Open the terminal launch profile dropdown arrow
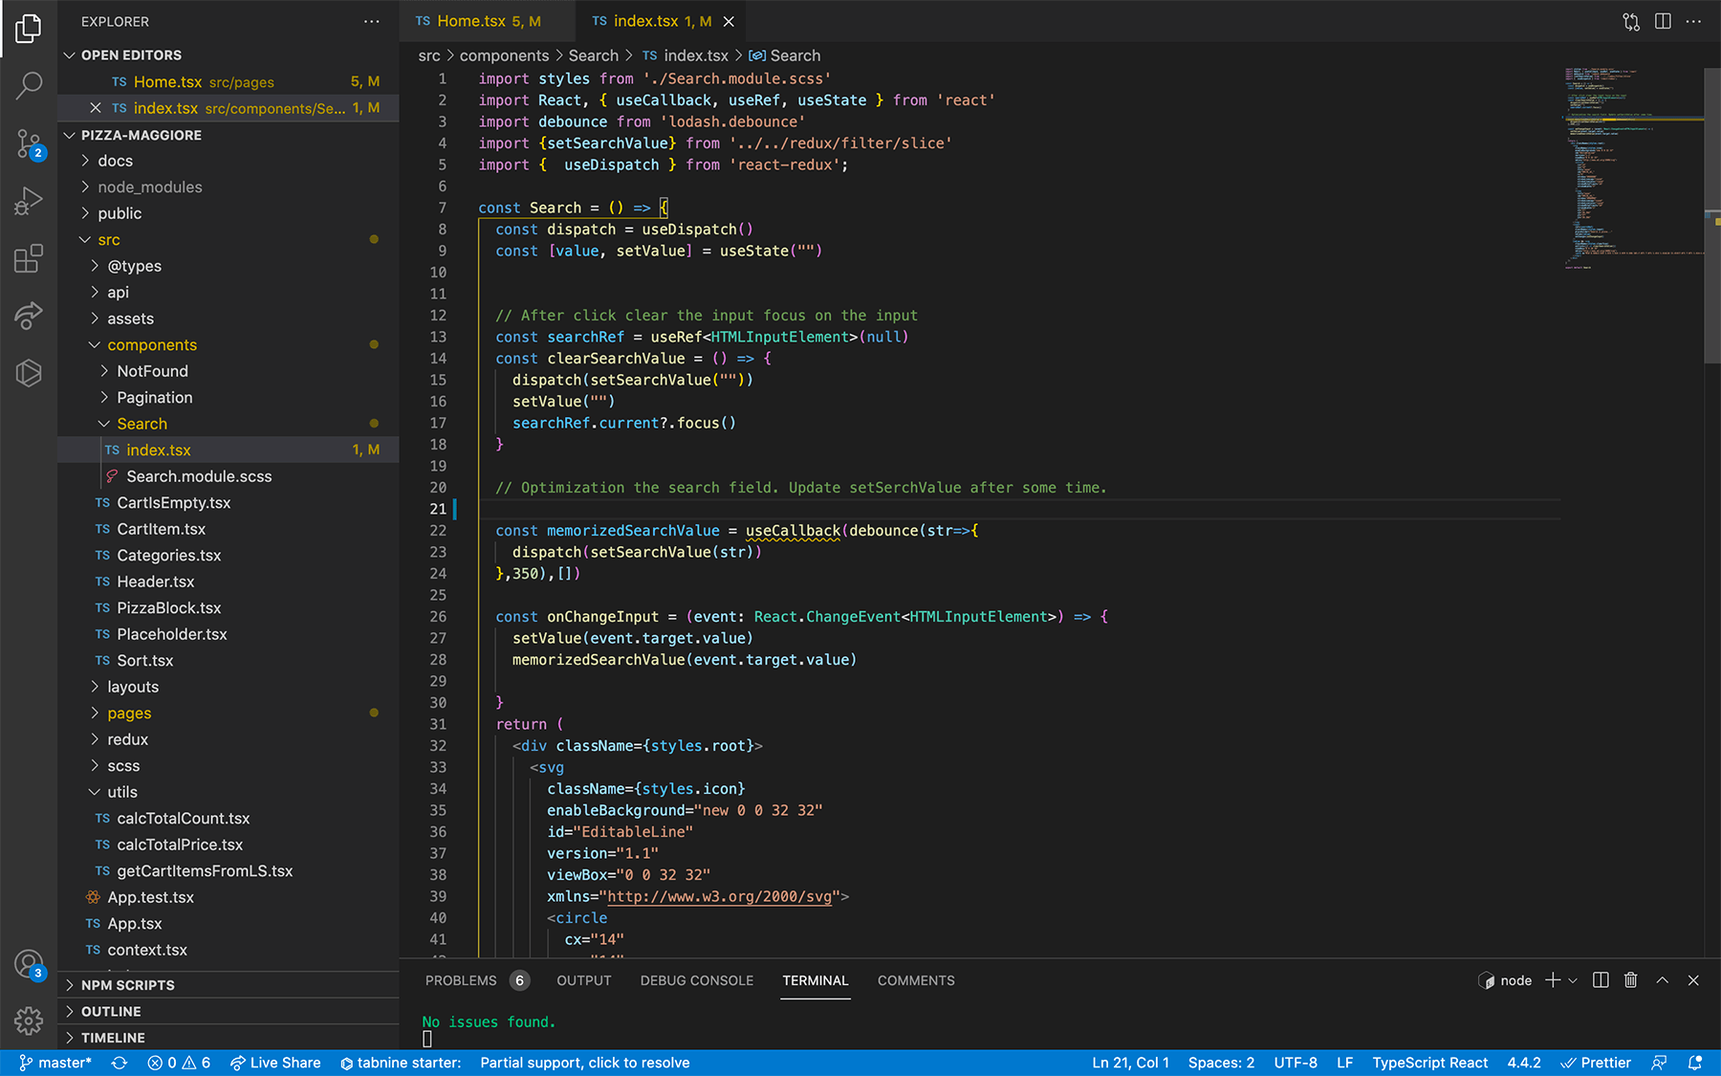This screenshot has height=1076, width=1721. point(1573,980)
